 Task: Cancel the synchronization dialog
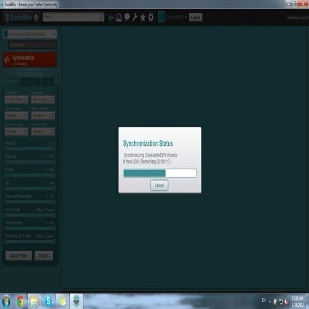coord(159,185)
